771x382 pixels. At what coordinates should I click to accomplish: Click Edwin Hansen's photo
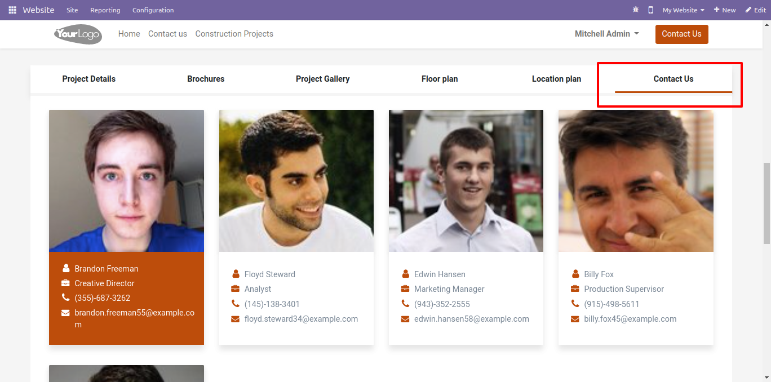coord(466,181)
